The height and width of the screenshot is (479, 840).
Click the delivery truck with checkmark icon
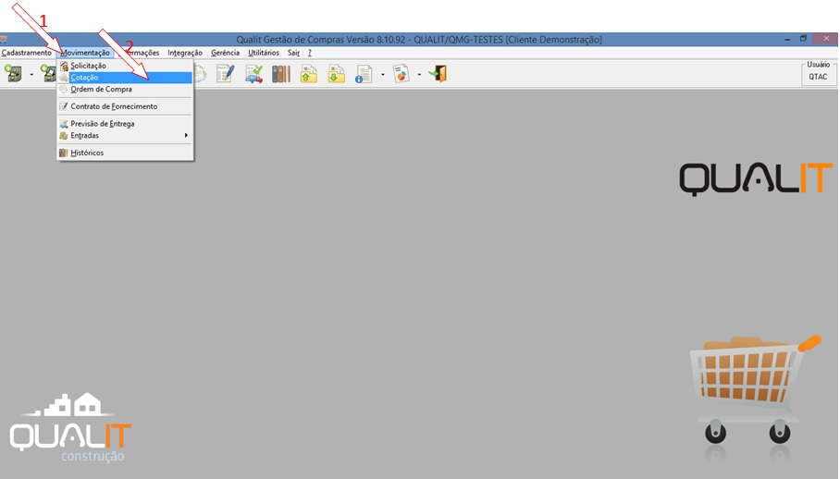click(253, 74)
